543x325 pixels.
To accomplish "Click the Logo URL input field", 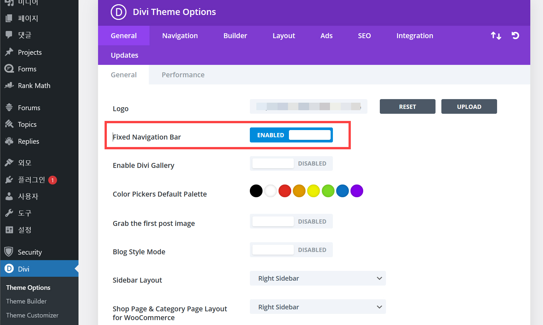I will point(308,107).
